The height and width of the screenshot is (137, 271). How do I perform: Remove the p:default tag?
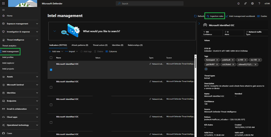[233, 60]
